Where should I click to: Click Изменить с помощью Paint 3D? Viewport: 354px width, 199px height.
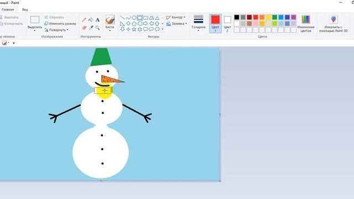pyautogui.click(x=333, y=23)
